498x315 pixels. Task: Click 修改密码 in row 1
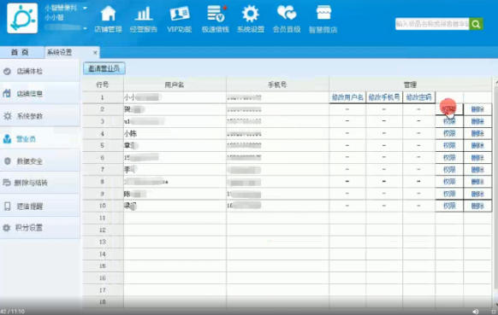pyautogui.click(x=419, y=97)
